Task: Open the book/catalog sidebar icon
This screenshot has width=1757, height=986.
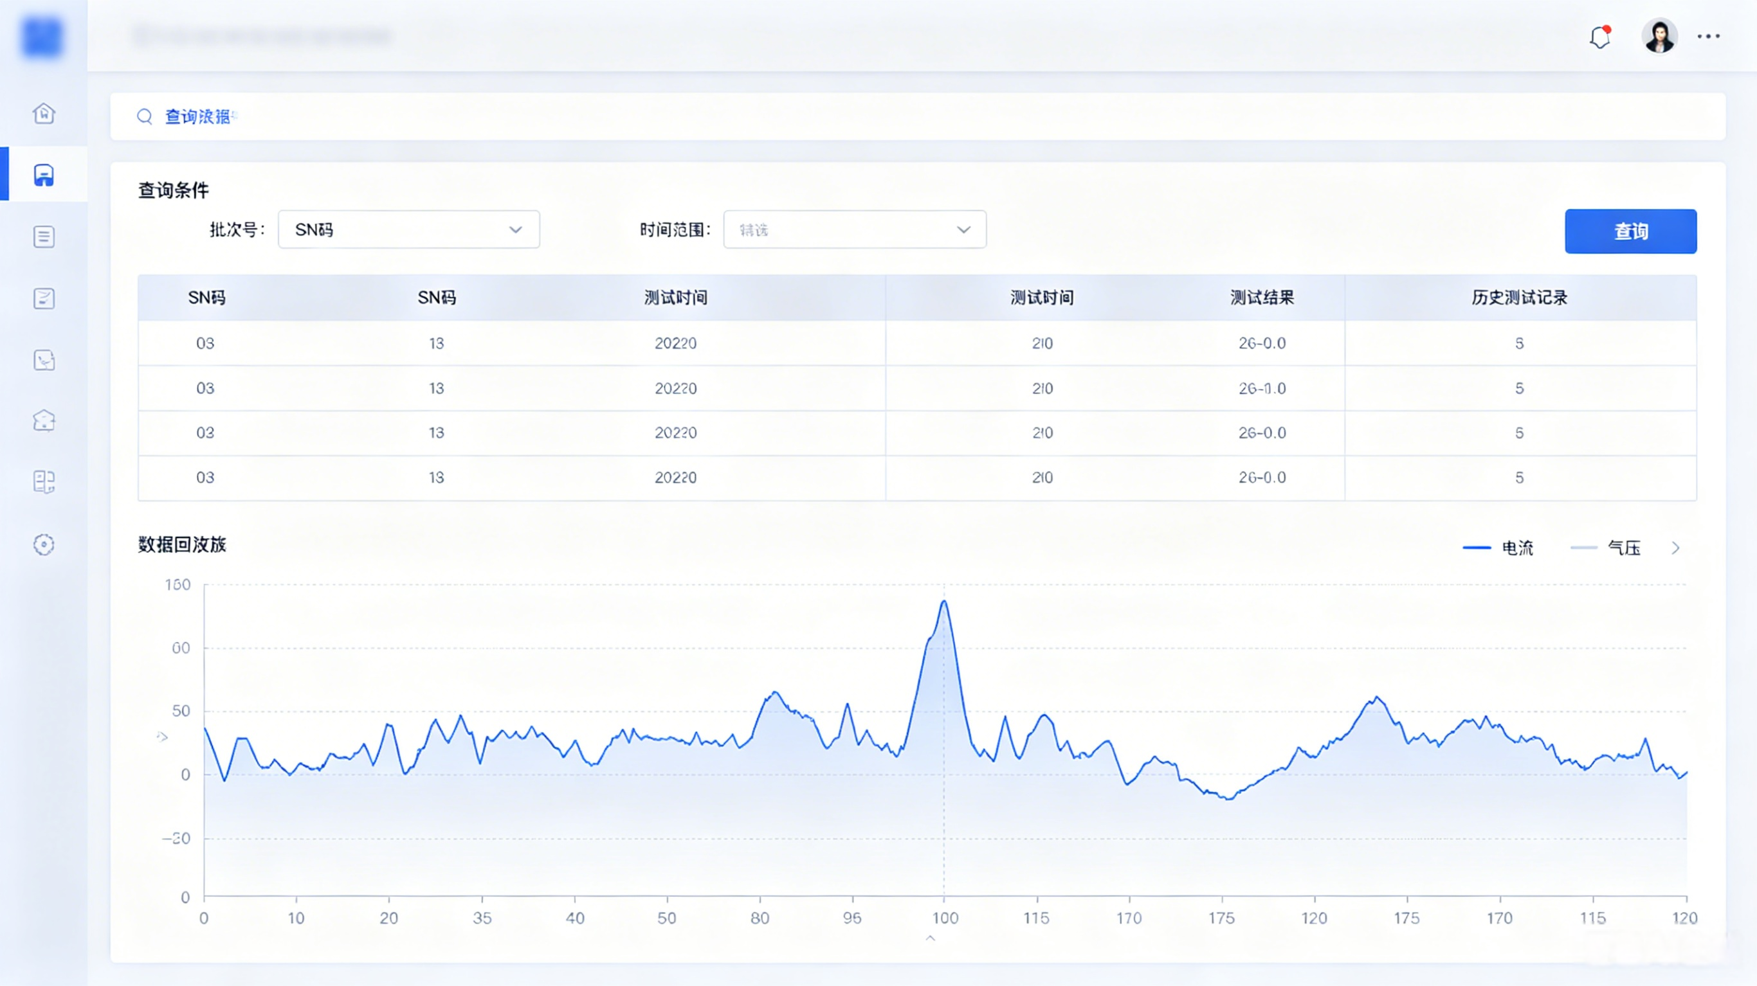Action: (x=44, y=482)
